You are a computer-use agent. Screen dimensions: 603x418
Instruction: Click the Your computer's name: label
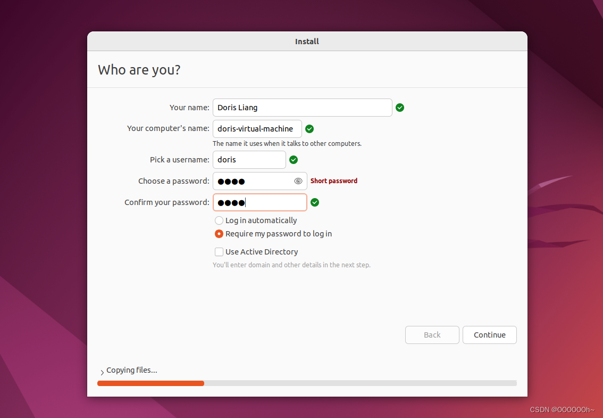[x=169, y=128]
